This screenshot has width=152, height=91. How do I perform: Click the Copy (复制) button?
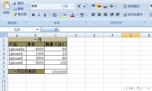(18, 9)
